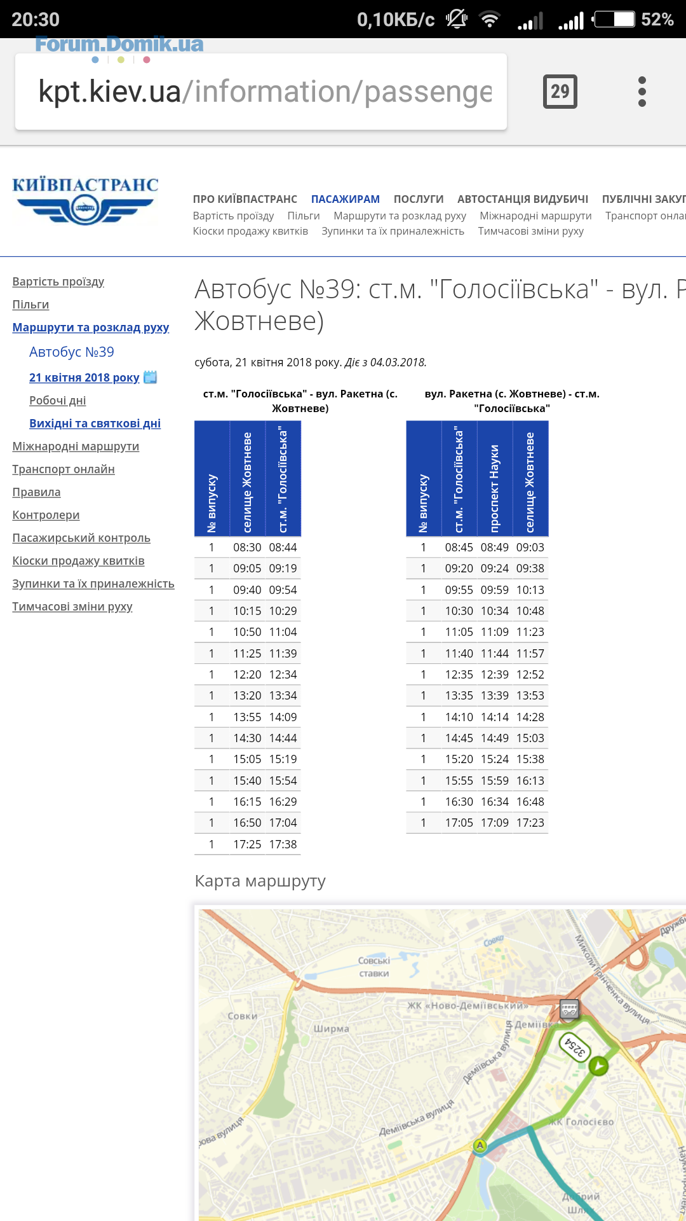Screen dimensions: 686x1221
Task: Open sidebar link Контролери
Action: pyautogui.click(x=46, y=515)
